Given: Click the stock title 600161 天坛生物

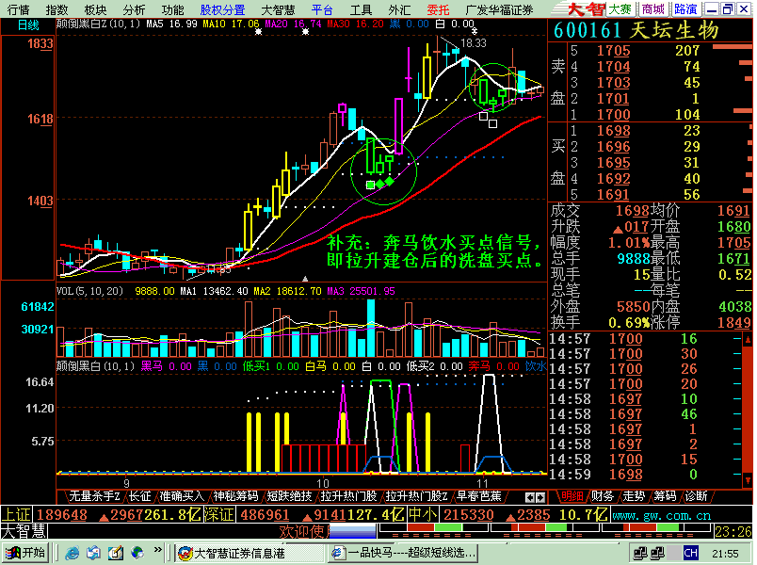Looking at the screenshot, I should click(636, 30).
